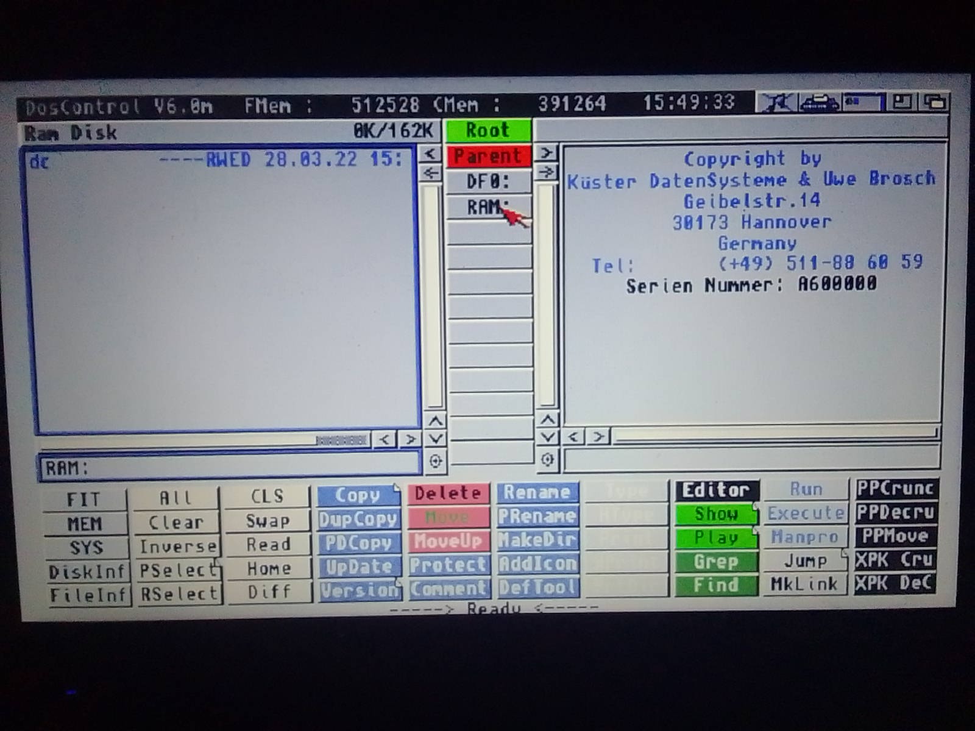
Task: Click the red Parent button
Action: pyautogui.click(x=489, y=156)
